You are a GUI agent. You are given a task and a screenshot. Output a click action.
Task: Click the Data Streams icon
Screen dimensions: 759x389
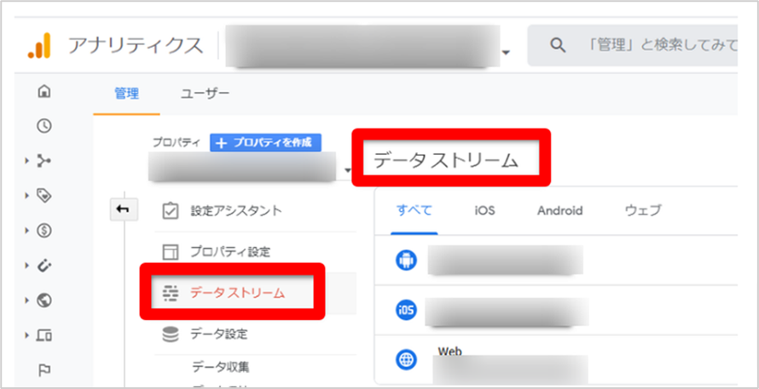point(171,294)
